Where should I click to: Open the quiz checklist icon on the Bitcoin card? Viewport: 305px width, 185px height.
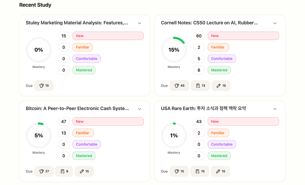[64, 171]
